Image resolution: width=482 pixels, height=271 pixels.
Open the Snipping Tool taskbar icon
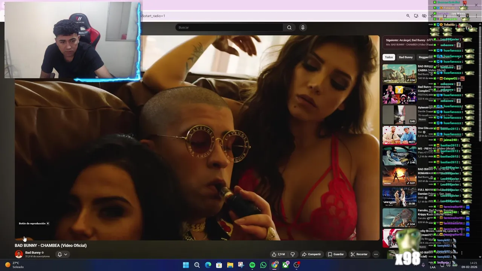[x=241, y=265]
